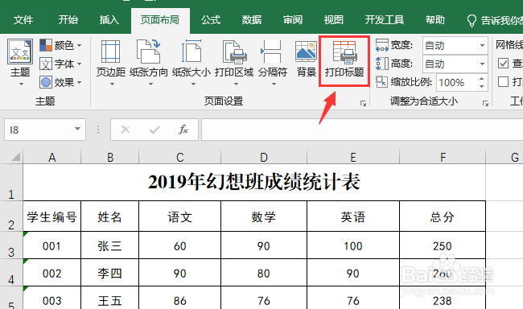Increase the 缩放比例 scale value
This screenshot has height=309, width=523.
[x=481, y=79]
